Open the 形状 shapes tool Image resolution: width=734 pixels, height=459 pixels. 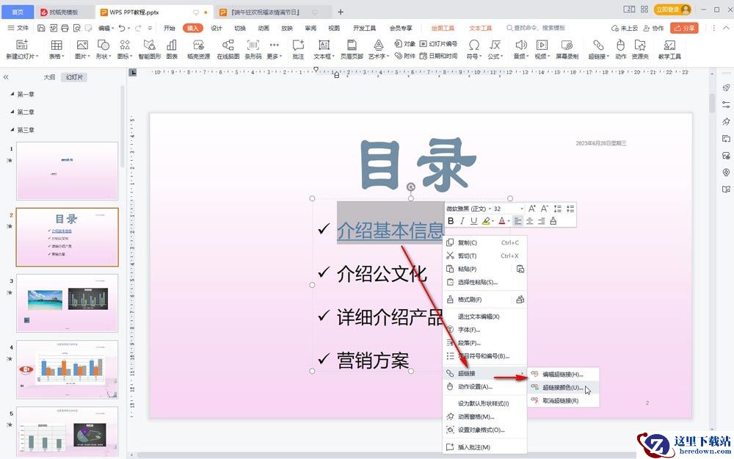103,50
